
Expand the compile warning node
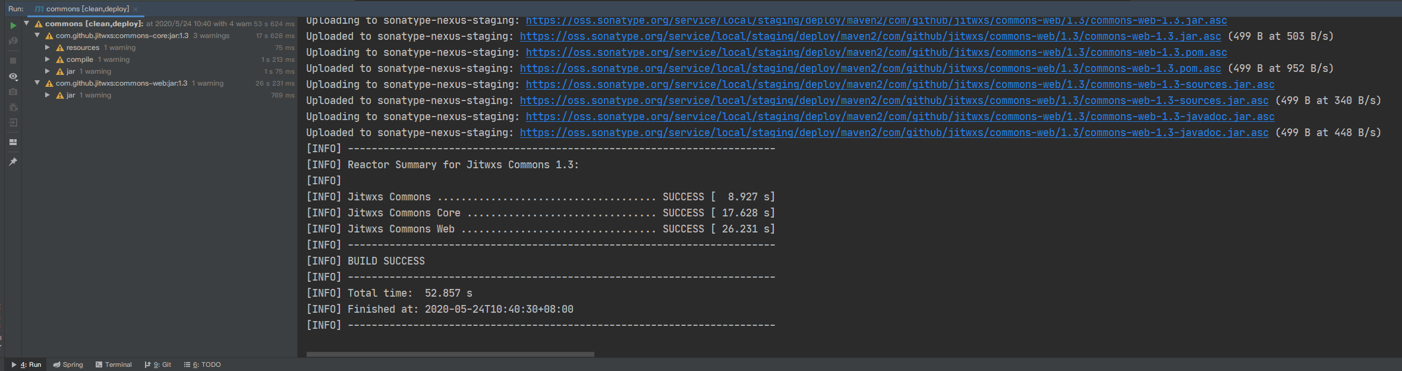(x=48, y=59)
